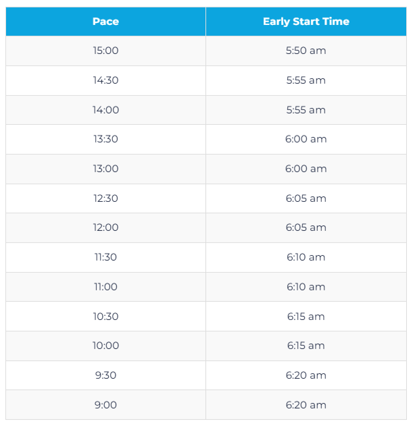Click the 5:55 am time beside 14:30
This screenshot has height=426, width=415.
point(306,80)
